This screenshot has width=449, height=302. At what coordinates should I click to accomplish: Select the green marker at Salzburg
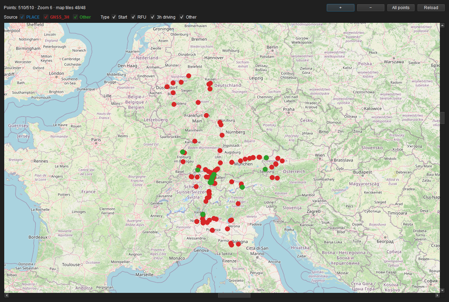point(265,169)
